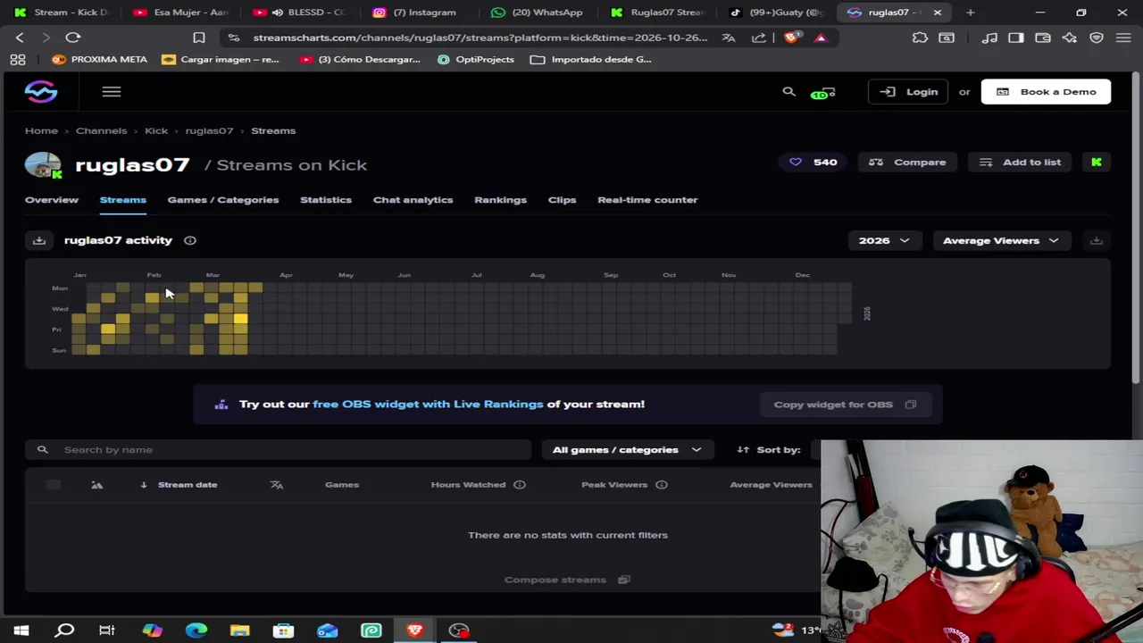The width and height of the screenshot is (1143, 643).
Task: Click Channels breadcrumb link
Action: coord(101,130)
